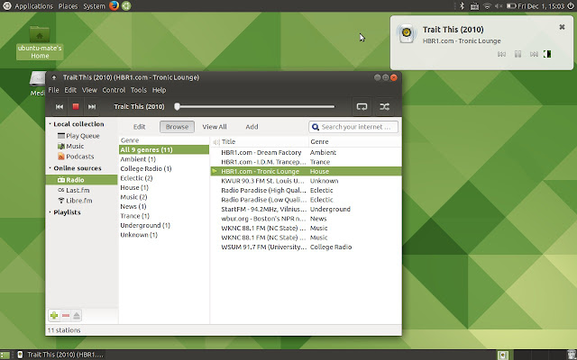
Task: Select Radio Paradise (Low Quality) station
Action: [x=307, y=200]
